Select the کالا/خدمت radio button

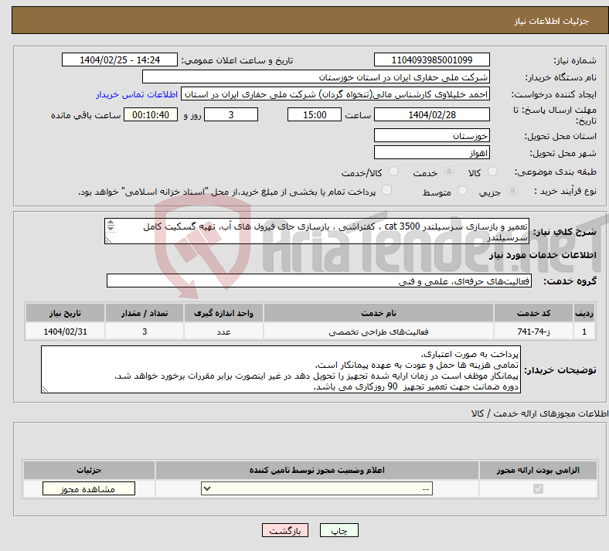[393, 172]
